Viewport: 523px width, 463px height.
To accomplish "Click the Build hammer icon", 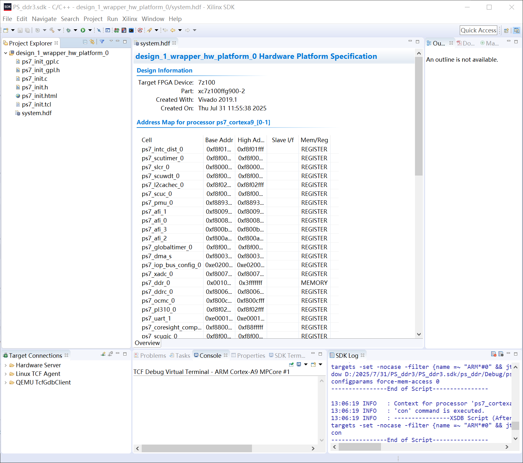I will pyautogui.click(x=52, y=30).
